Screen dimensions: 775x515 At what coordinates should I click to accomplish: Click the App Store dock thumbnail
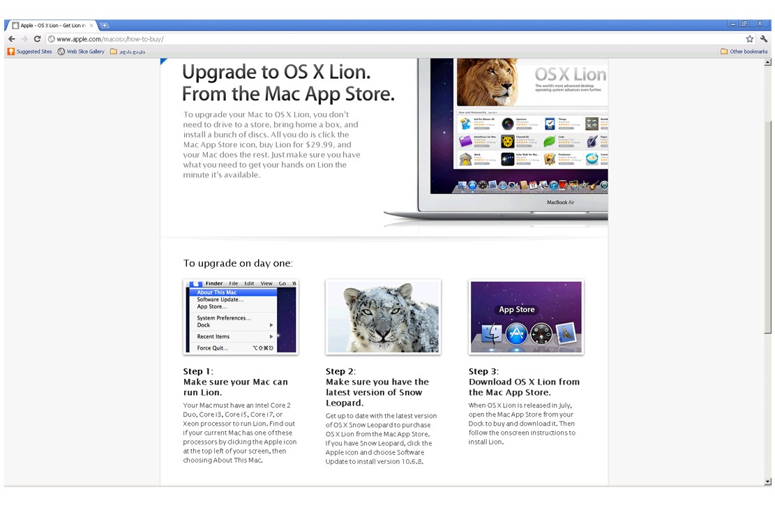point(526,317)
